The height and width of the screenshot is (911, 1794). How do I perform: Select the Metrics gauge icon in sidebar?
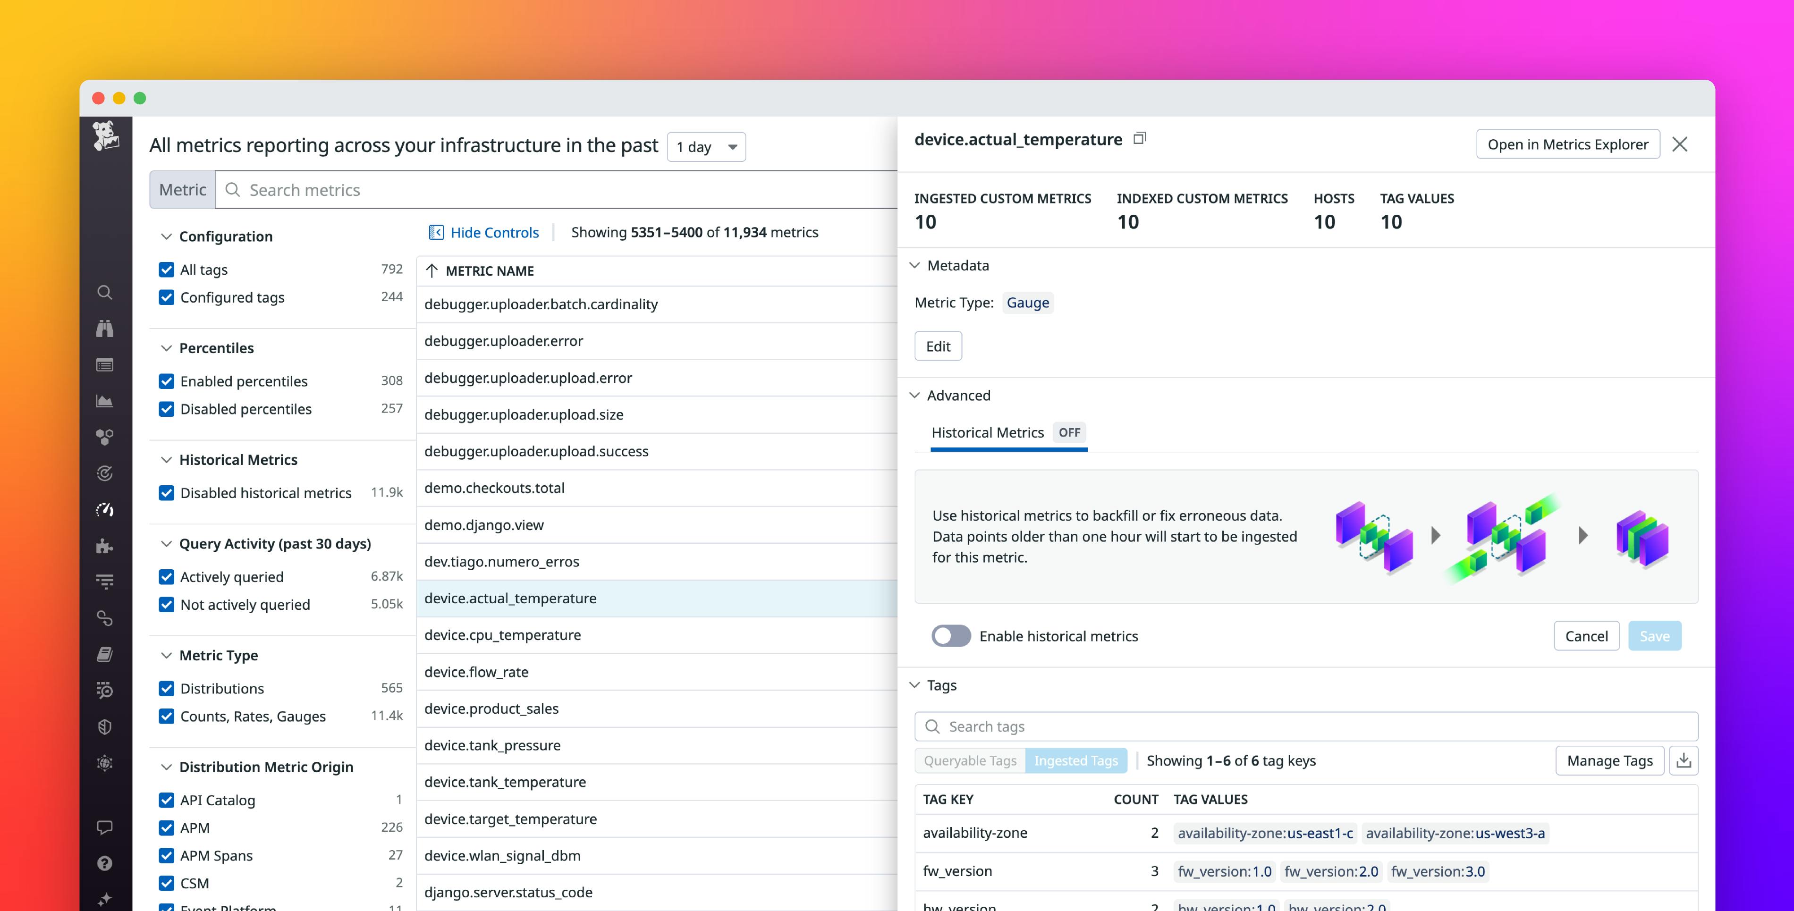105,509
